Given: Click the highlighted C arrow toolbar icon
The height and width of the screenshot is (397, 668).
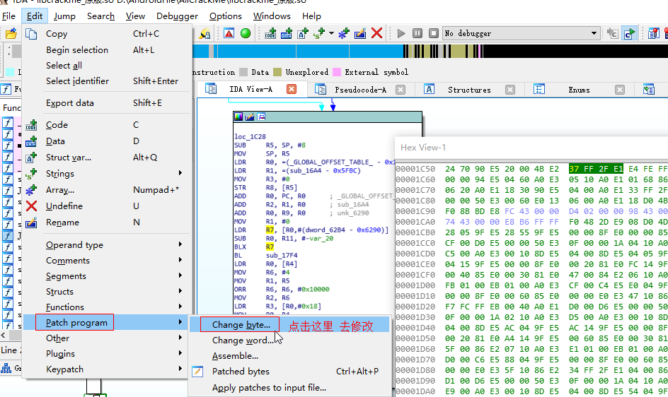Looking at the screenshot, I should point(629,33).
